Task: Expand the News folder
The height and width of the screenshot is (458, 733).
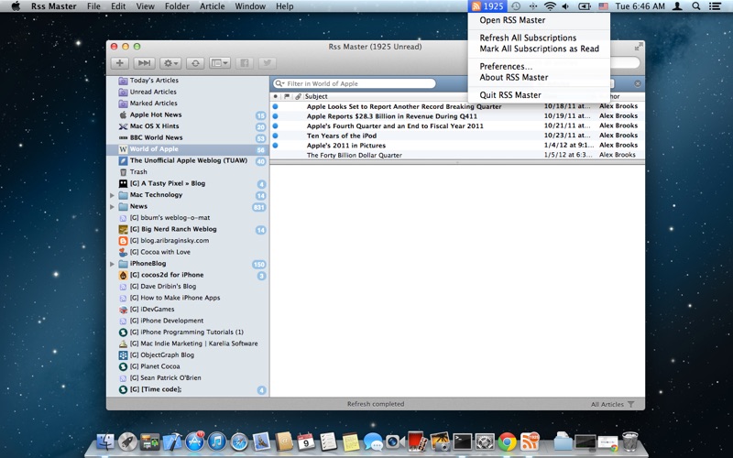Action: pyautogui.click(x=112, y=207)
